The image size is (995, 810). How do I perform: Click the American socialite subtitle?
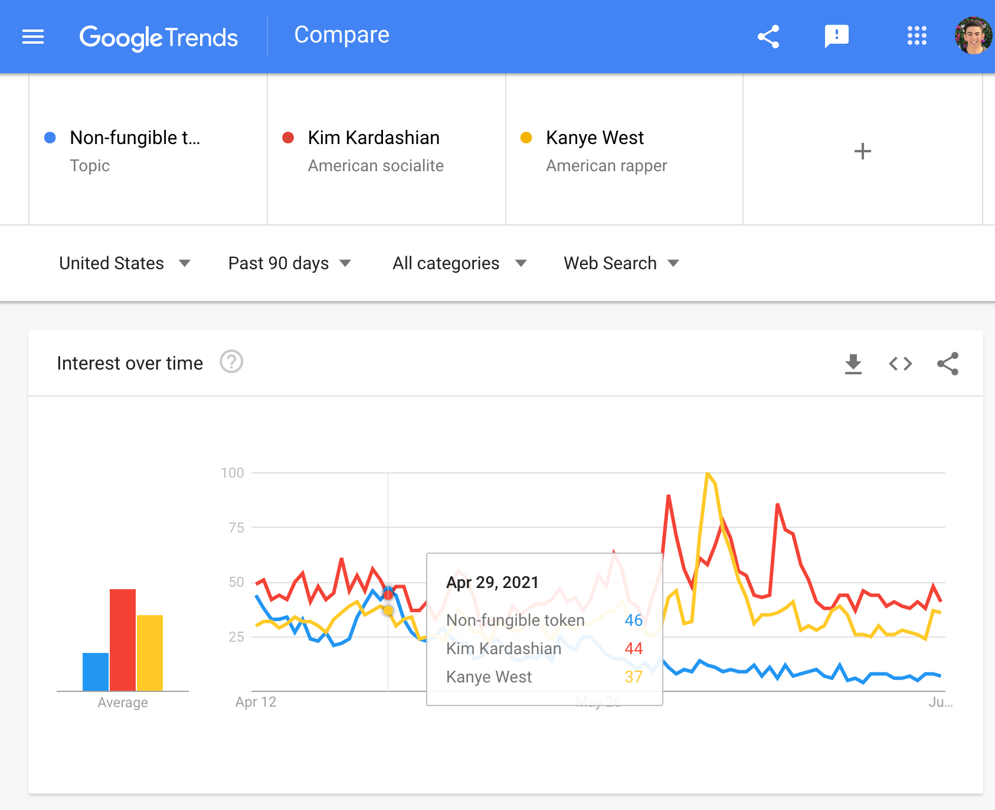[375, 166]
